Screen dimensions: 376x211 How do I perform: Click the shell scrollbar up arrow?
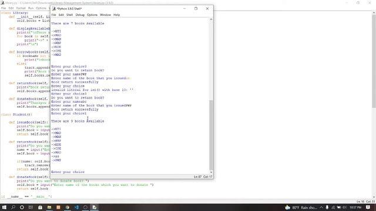point(211,19)
